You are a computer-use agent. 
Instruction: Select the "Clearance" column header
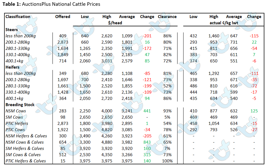pos(167,17)
